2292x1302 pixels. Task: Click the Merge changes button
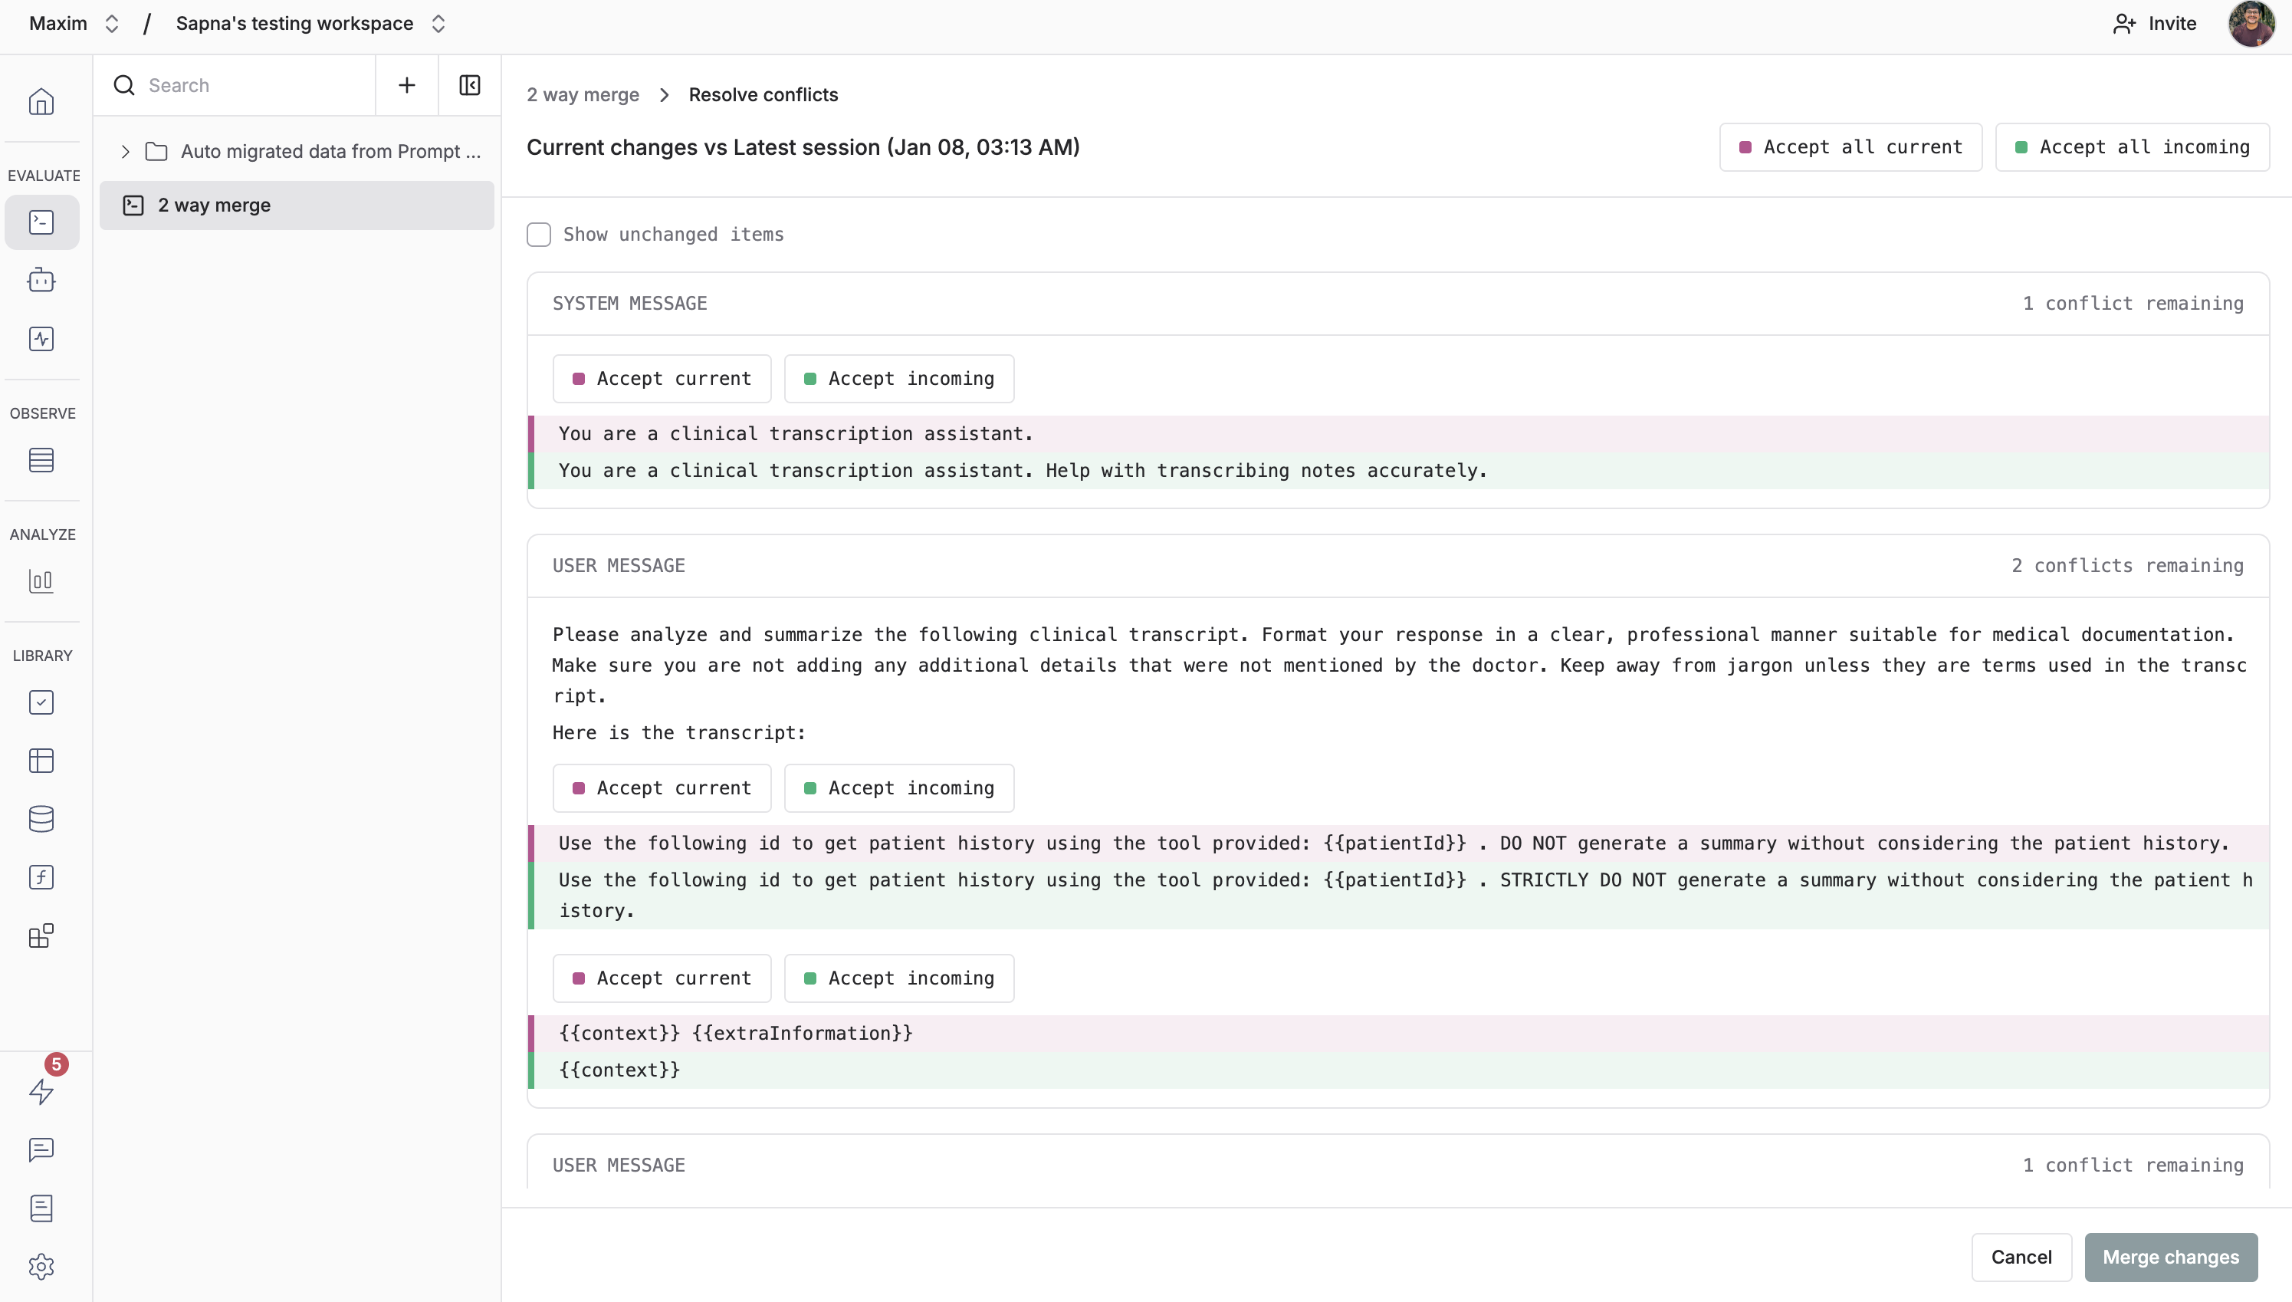point(2170,1257)
